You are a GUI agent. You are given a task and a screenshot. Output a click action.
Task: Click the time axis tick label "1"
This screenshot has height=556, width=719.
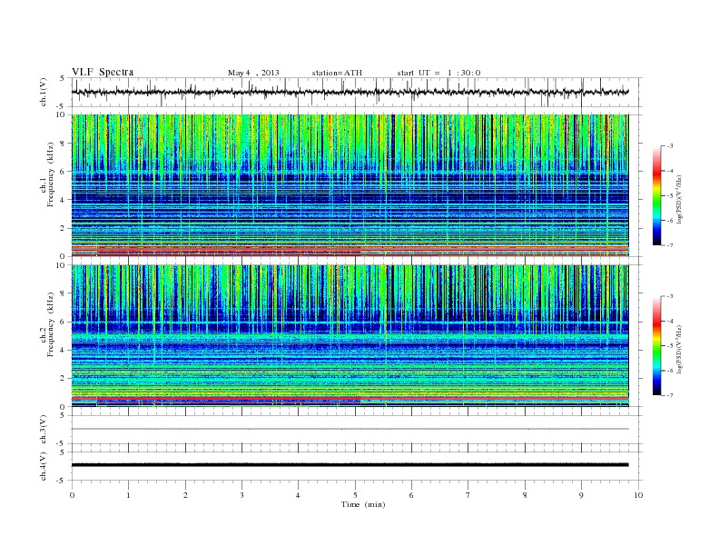point(128,495)
